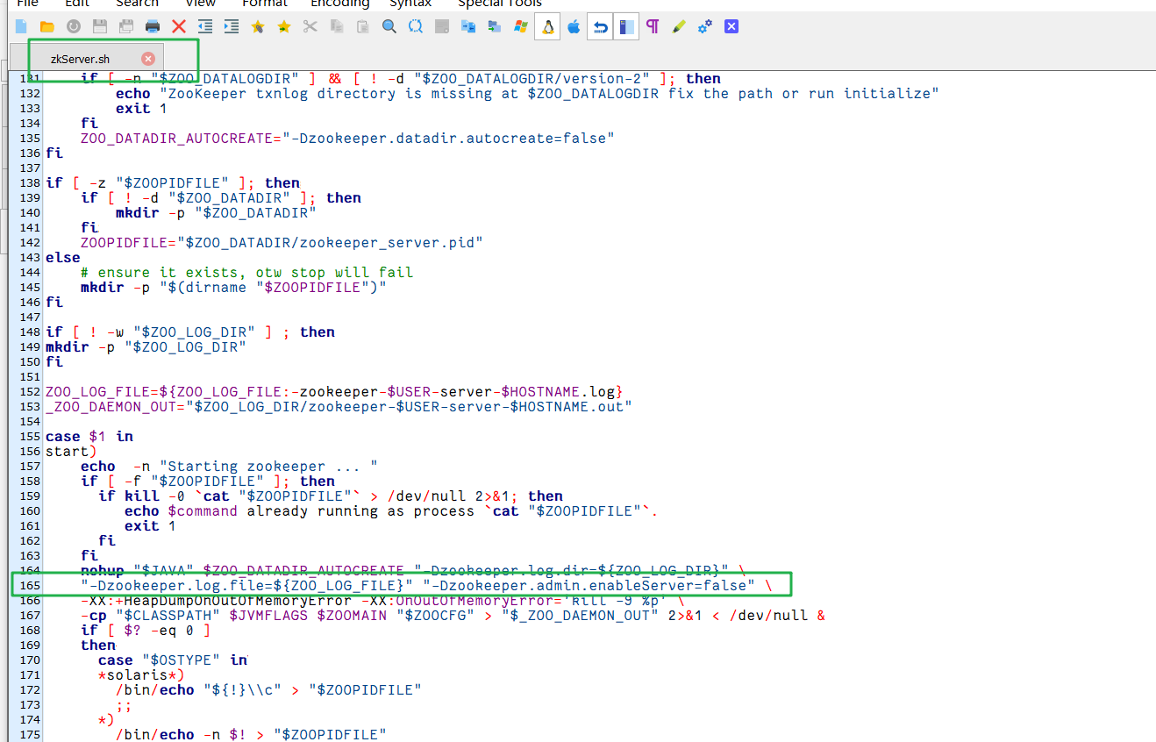Click the red X close-file icon
The height and width of the screenshot is (742, 1156).
click(x=179, y=26)
